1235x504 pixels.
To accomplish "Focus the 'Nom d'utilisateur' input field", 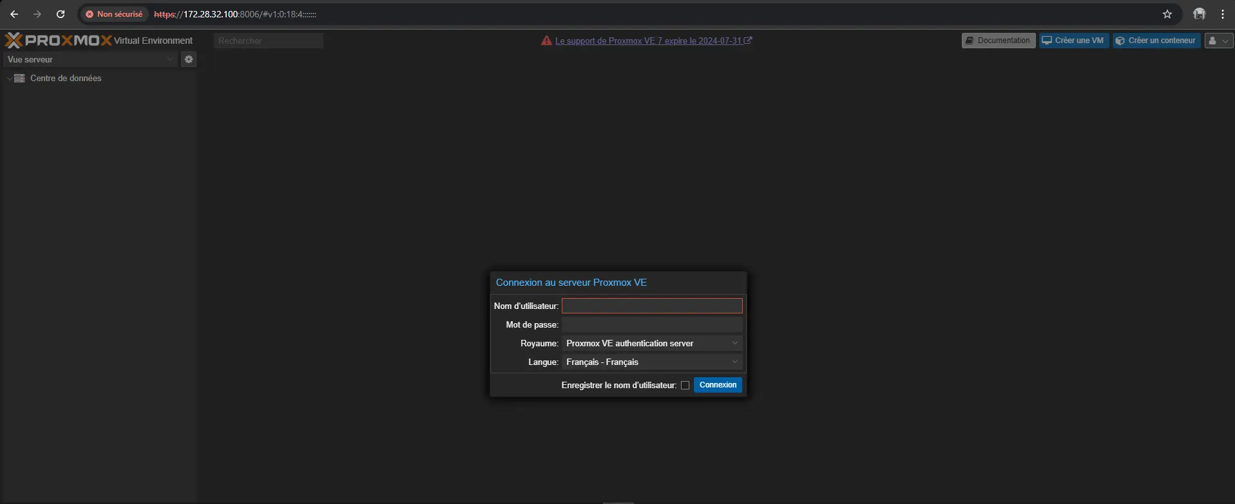I will click(652, 306).
